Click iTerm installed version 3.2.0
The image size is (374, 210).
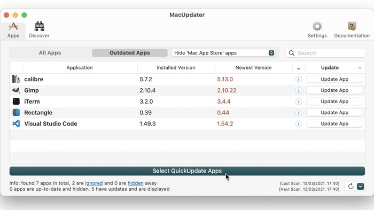[x=146, y=102]
